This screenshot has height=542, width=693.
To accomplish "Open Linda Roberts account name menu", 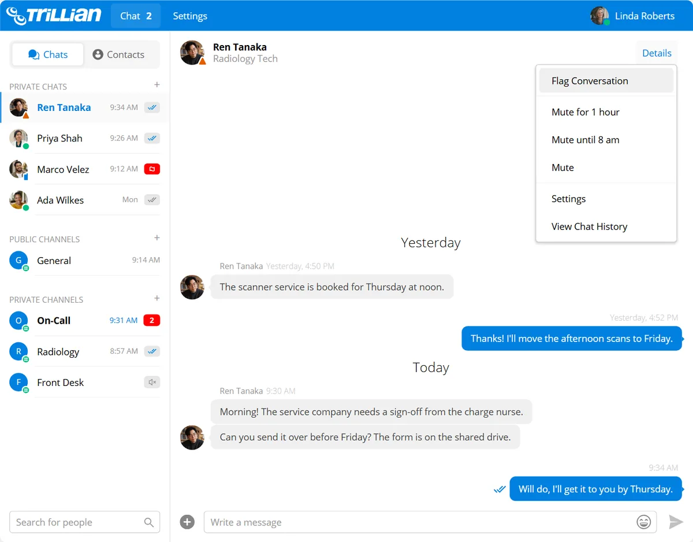I will tap(644, 16).
